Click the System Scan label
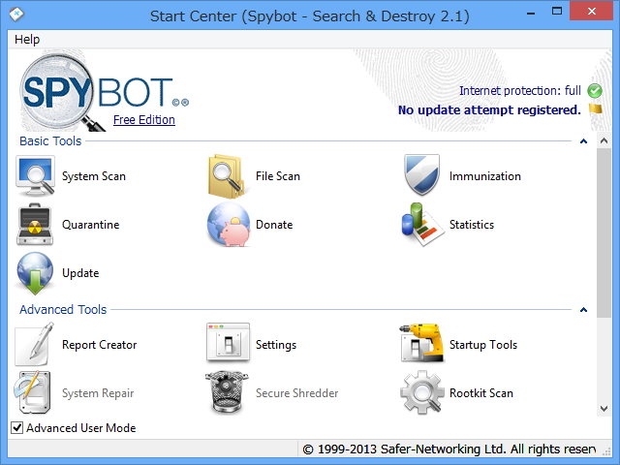 coord(94,176)
